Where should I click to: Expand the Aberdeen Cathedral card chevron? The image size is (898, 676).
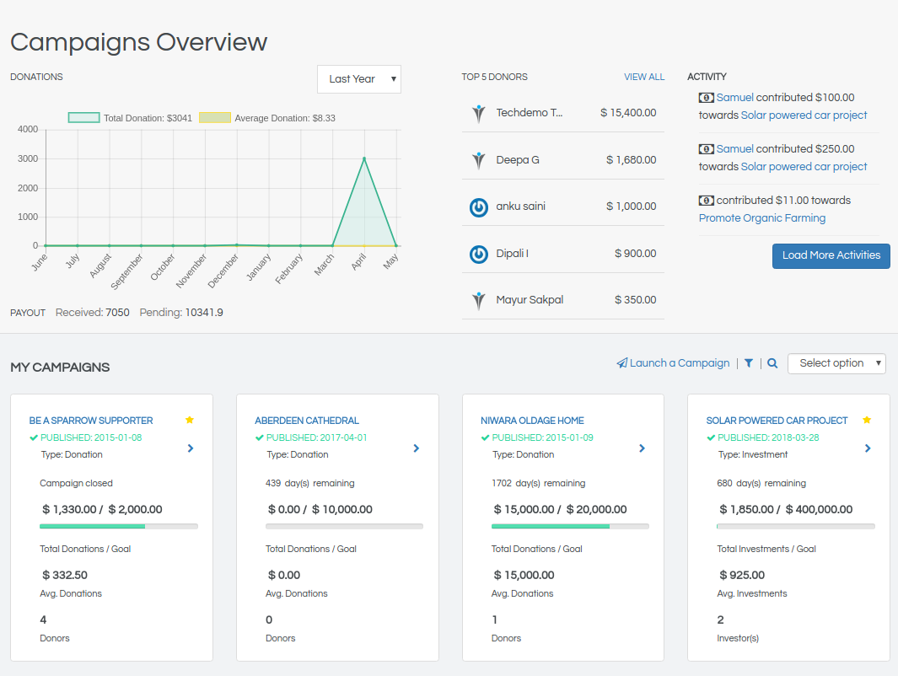(x=417, y=448)
